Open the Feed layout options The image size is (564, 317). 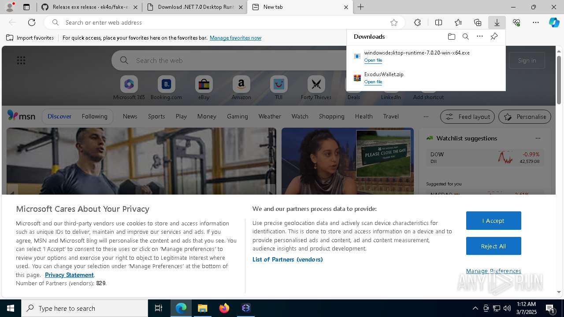468,117
